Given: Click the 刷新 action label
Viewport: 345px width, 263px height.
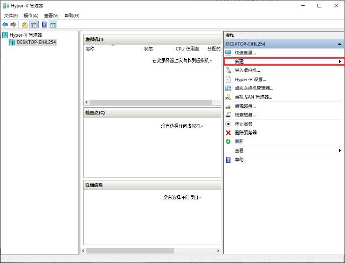Looking at the screenshot, I should click(x=239, y=141).
